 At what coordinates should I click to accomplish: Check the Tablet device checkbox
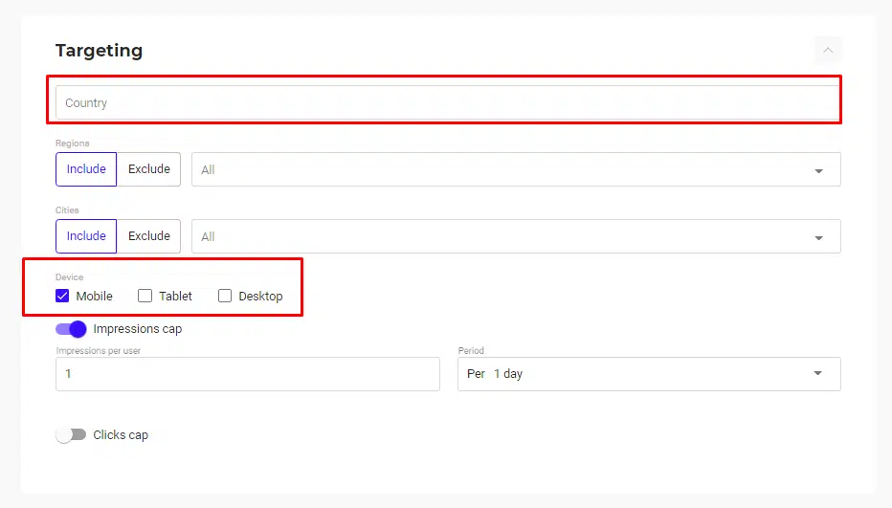[x=145, y=296]
